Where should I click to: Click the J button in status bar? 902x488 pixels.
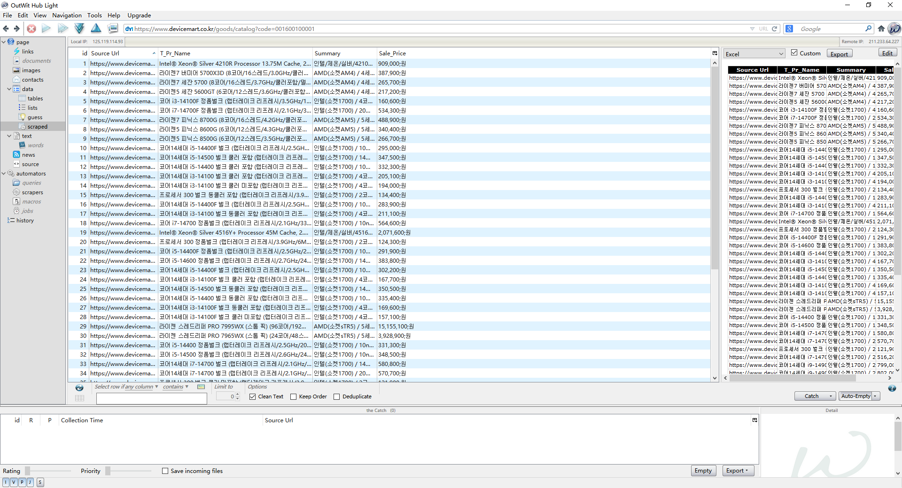click(30, 482)
